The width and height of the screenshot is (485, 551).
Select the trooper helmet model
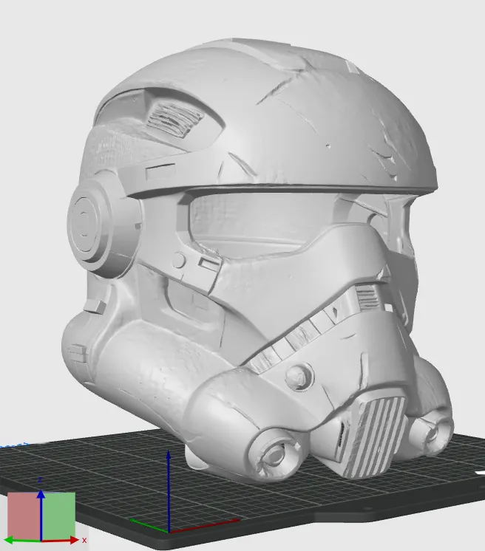tap(257, 260)
